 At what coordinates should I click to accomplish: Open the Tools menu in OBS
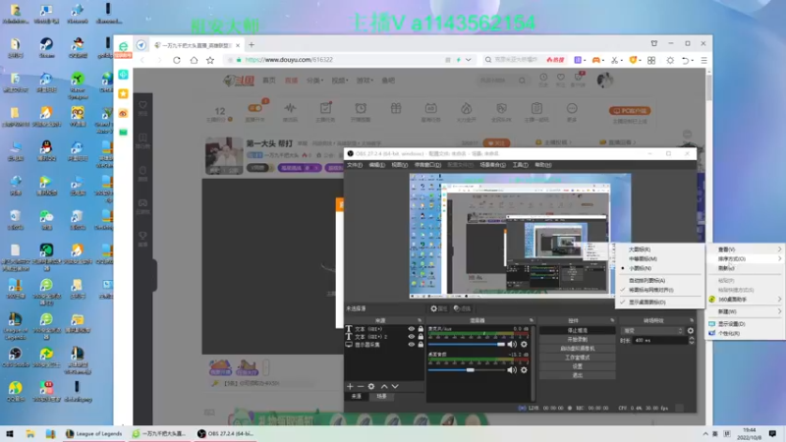(x=521, y=165)
